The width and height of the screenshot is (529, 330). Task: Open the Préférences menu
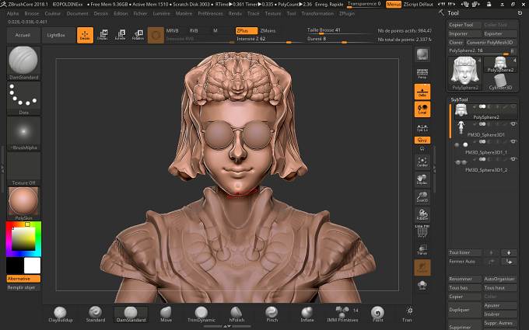[x=210, y=13]
